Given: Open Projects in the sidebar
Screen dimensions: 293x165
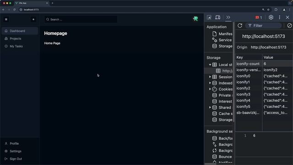Looking at the screenshot, I should point(20,38).
